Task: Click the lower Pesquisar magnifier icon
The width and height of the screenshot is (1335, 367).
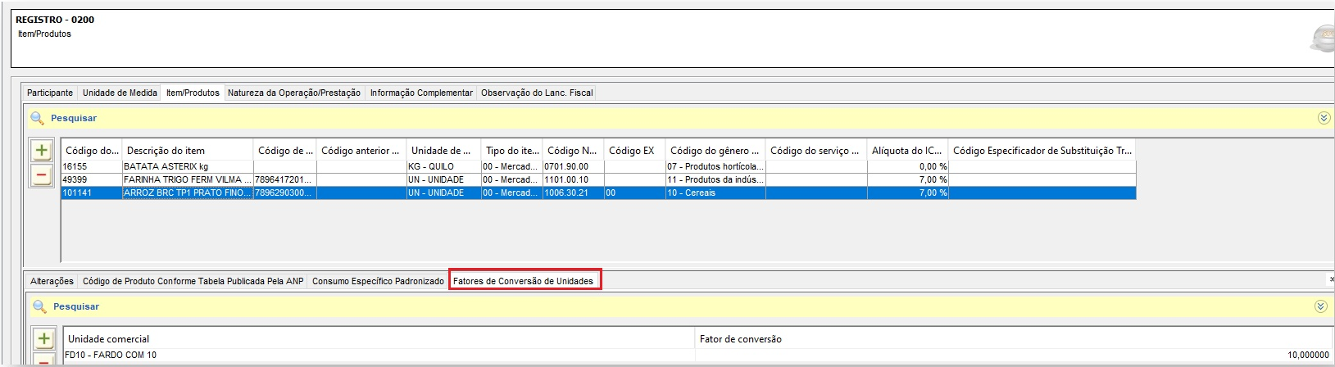Action: click(39, 306)
